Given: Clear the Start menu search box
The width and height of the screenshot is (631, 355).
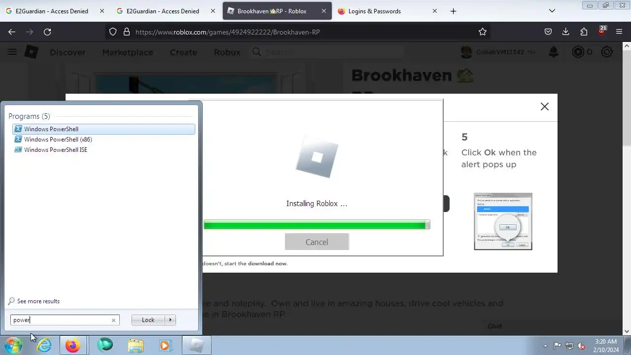Looking at the screenshot, I should tap(113, 320).
